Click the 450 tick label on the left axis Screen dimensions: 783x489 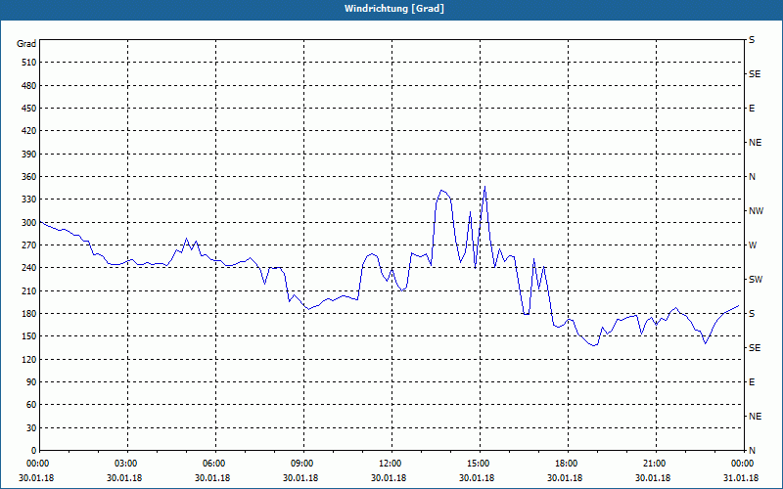[x=28, y=109]
